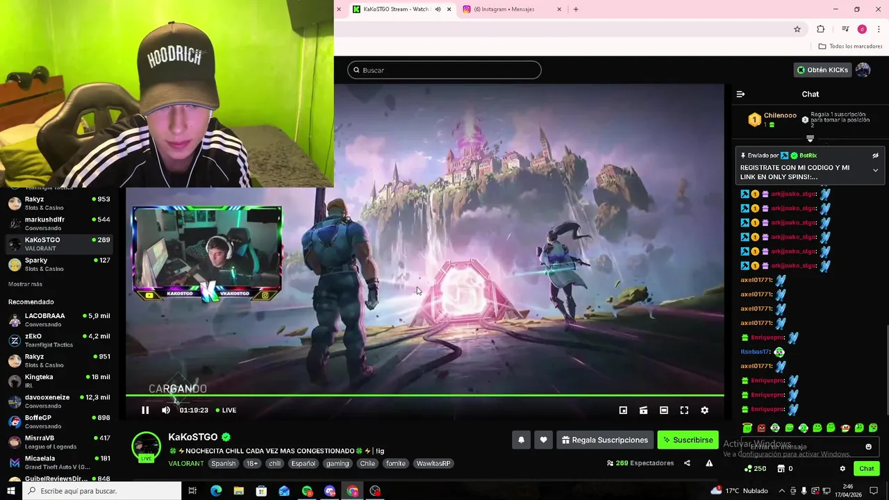Hide the pinned BotRix message

tap(875, 156)
